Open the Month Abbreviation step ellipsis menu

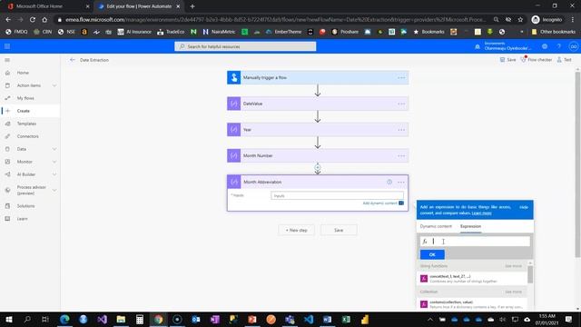[401, 182]
